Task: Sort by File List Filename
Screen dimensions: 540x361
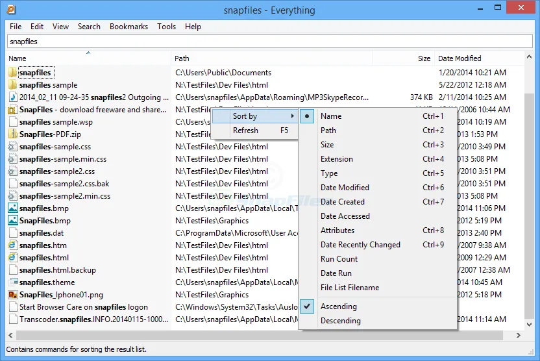Action: (378, 287)
